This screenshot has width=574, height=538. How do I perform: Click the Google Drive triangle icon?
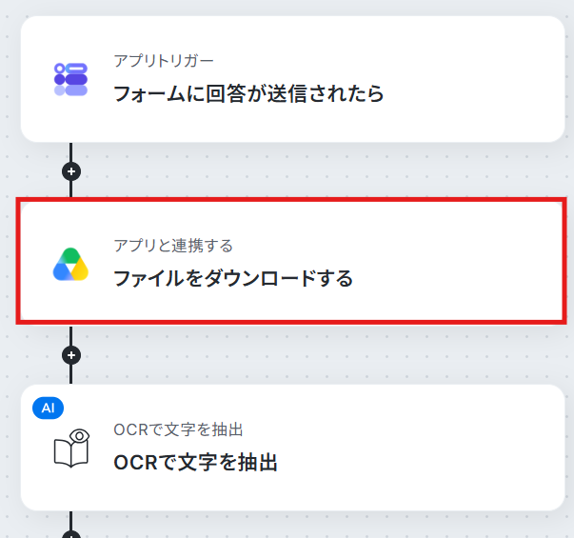click(x=70, y=265)
